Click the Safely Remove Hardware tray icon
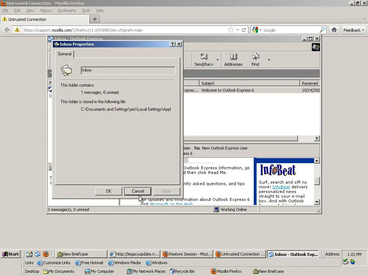The width and height of the screenshot is (368, 276). point(345,262)
